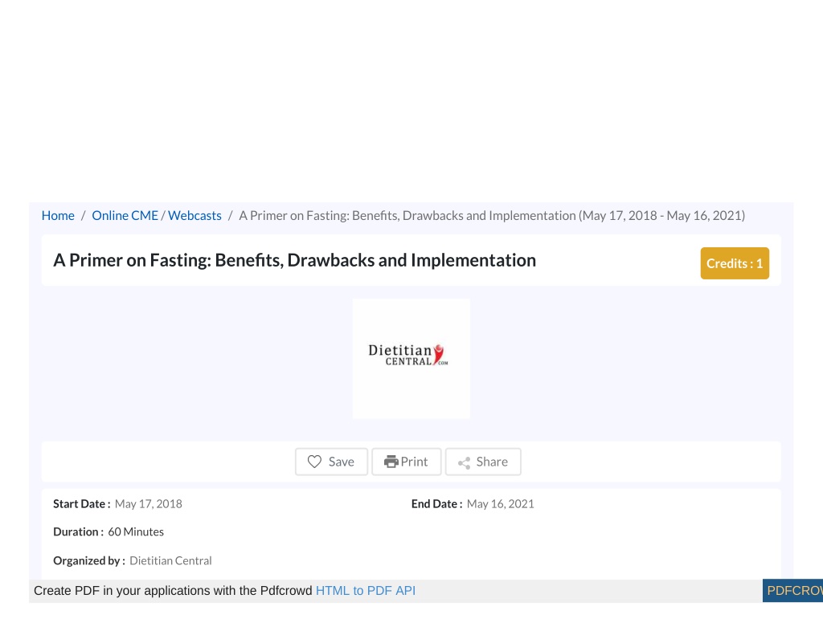The width and height of the screenshot is (823, 635).
Task: Click the End Date label
Action: click(x=436, y=504)
